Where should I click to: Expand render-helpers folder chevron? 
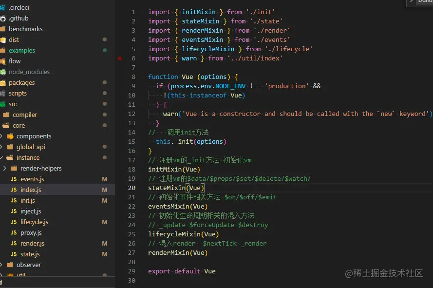[4, 168]
